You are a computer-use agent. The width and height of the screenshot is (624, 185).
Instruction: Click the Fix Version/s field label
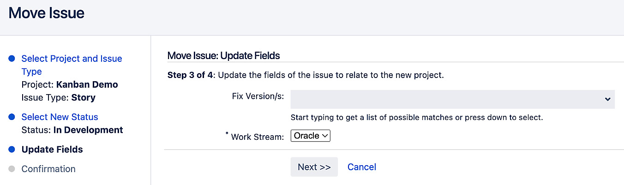[258, 97]
